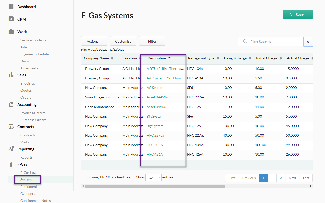Go to page 3 of results
The image size is (325, 203).
tap(281, 178)
